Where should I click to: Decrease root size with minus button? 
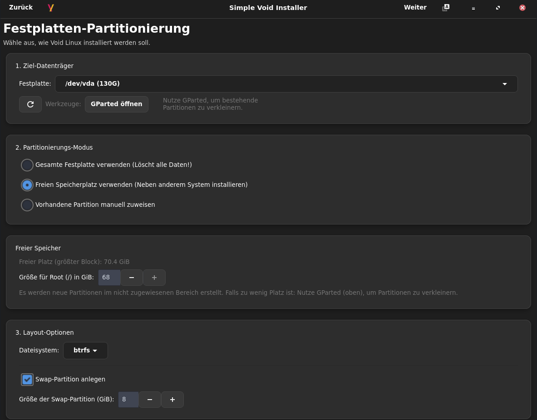click(x=132, y=278)
